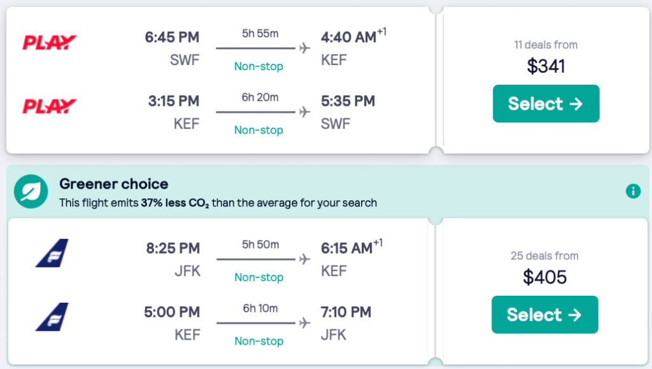The image size is (652, 369).
Task: Click the Non-stop label under 5h 55m
Action: [x=259, y=66]
